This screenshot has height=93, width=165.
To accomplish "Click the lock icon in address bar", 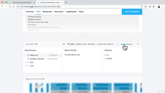I will [18, 6].
